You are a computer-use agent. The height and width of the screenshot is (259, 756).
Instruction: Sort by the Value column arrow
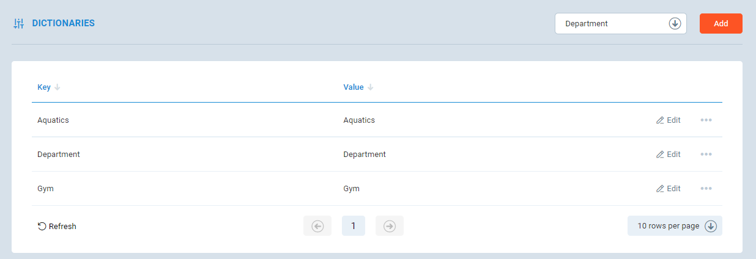pyautogui.click(x=371, y=87)
